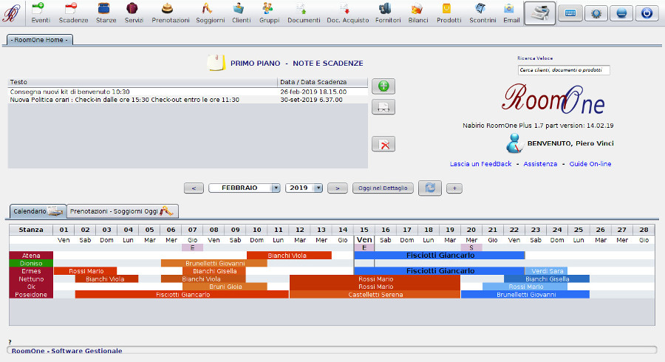
Task: Open the Prenotazioni bell icon
Action: pos(170,13)
